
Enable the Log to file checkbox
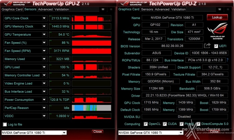click(5, 124)
